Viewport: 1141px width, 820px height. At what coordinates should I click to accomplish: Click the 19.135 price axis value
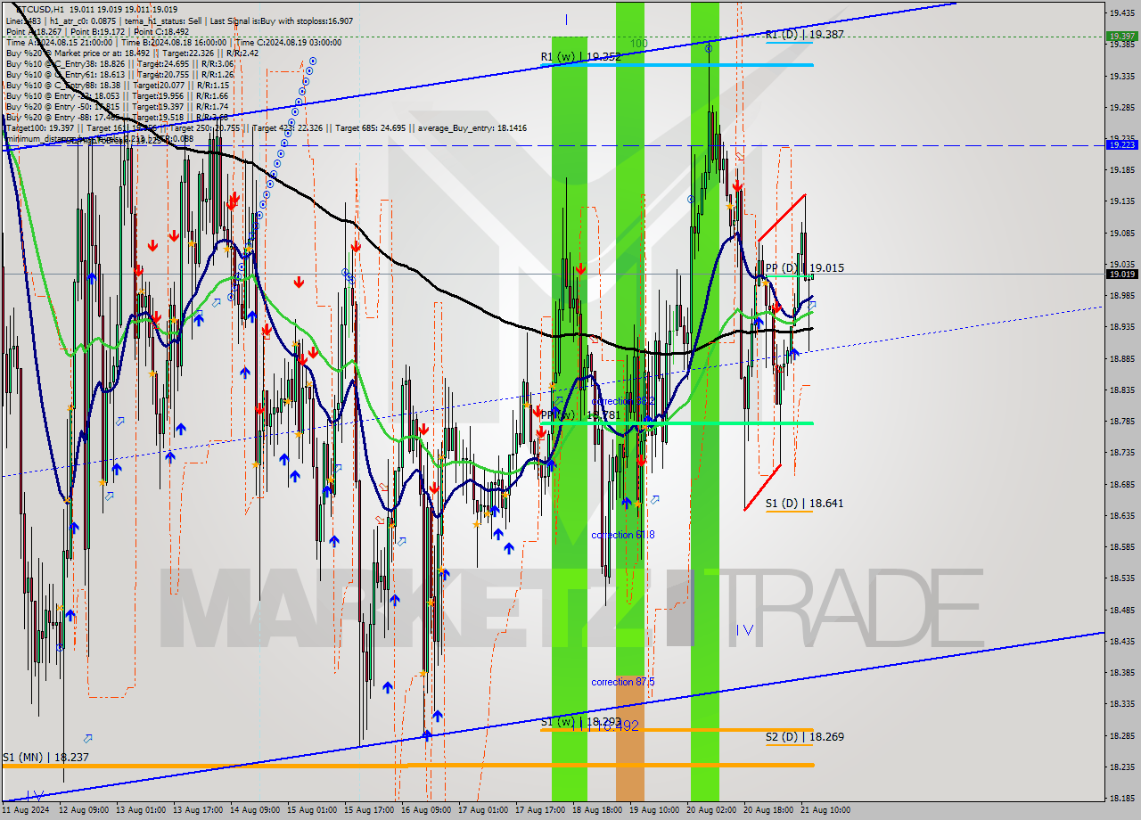point(1120,201)
